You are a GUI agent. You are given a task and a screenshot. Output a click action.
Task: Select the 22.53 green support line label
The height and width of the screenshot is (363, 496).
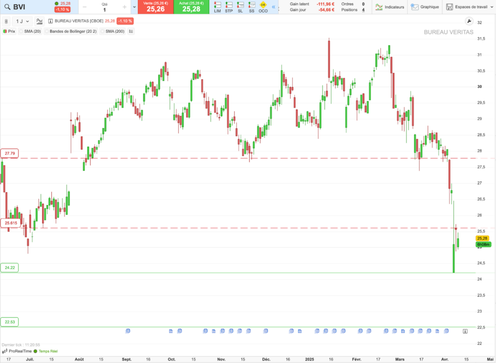tap(10, 322)
